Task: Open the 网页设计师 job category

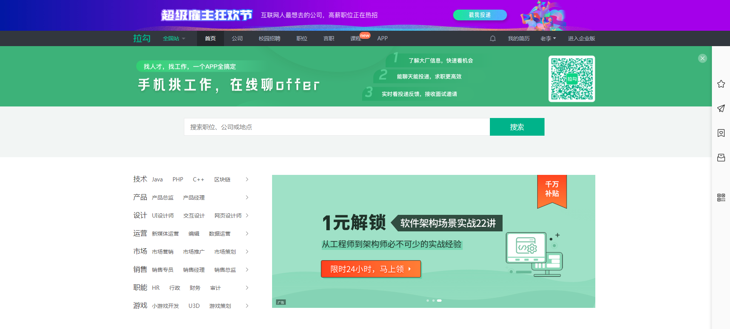Action: [x=228, y=216]
